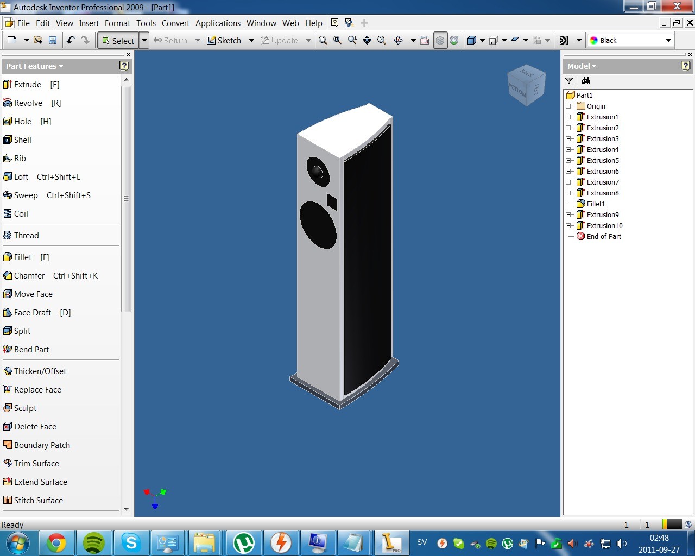
Task: Click the Sketch button
Action: tap(224, 41)
